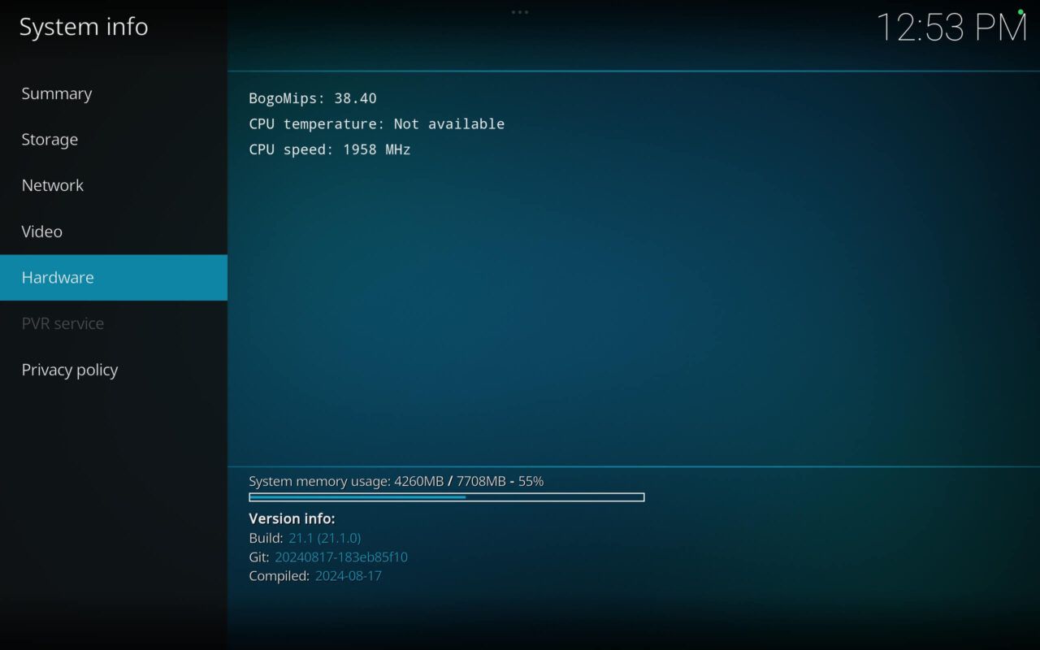1040x650 pixels.
Task: Select the CPU speed info line
Action: coord(329,149)
